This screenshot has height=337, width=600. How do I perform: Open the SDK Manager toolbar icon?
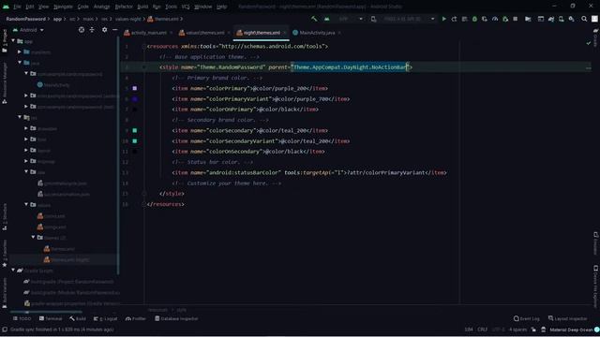571,19
